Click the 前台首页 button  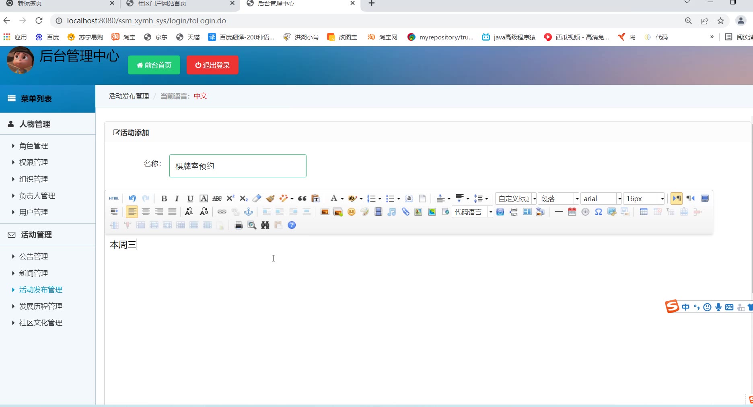[154, 65]
